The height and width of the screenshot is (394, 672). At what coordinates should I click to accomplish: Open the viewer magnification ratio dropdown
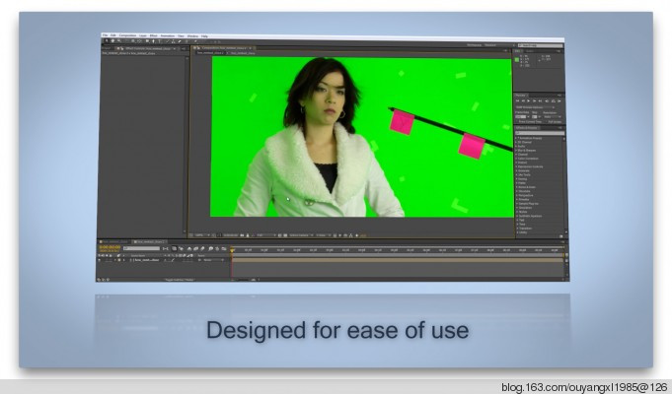[201, 234]
